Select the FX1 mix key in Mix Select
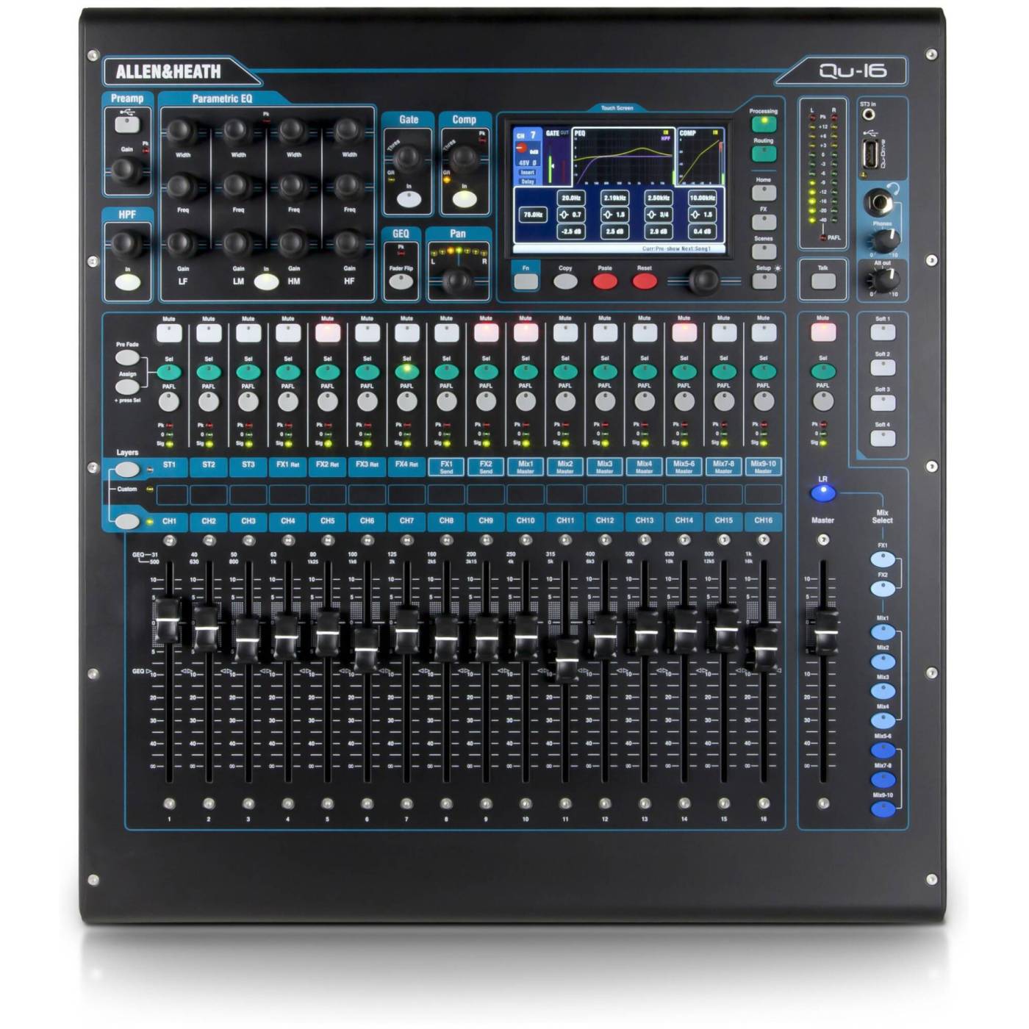This screenshot has height=1029, width=1029. pyautogui.click(x=882, y=559)
